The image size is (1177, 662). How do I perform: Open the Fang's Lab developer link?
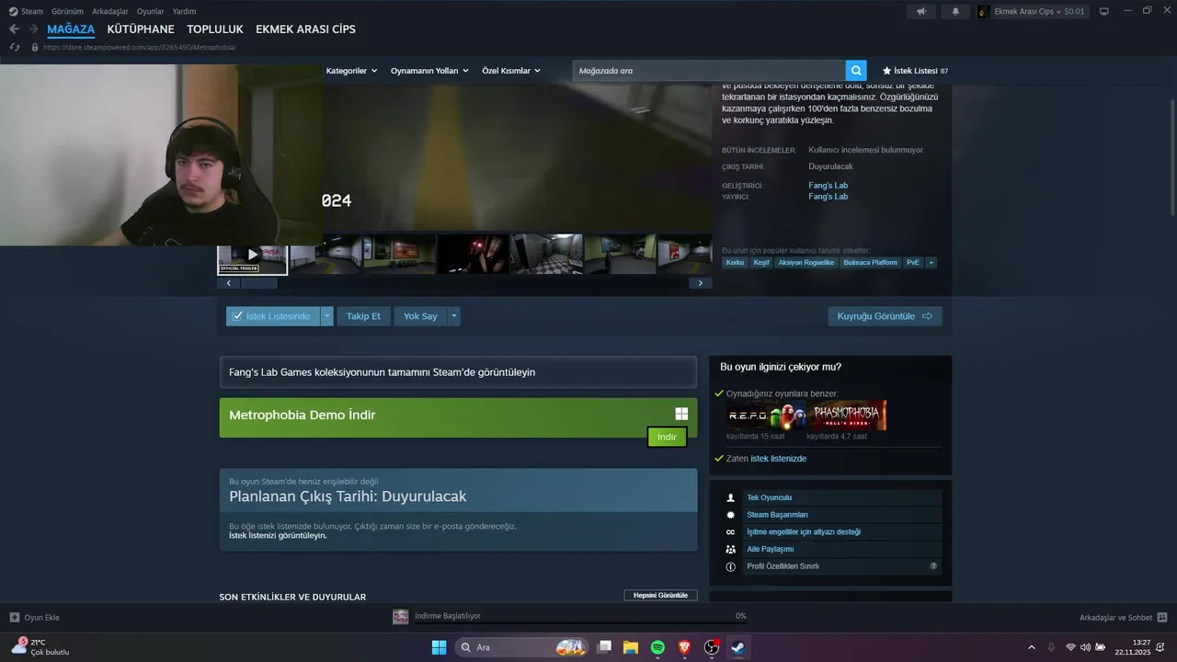coord(828,186)
